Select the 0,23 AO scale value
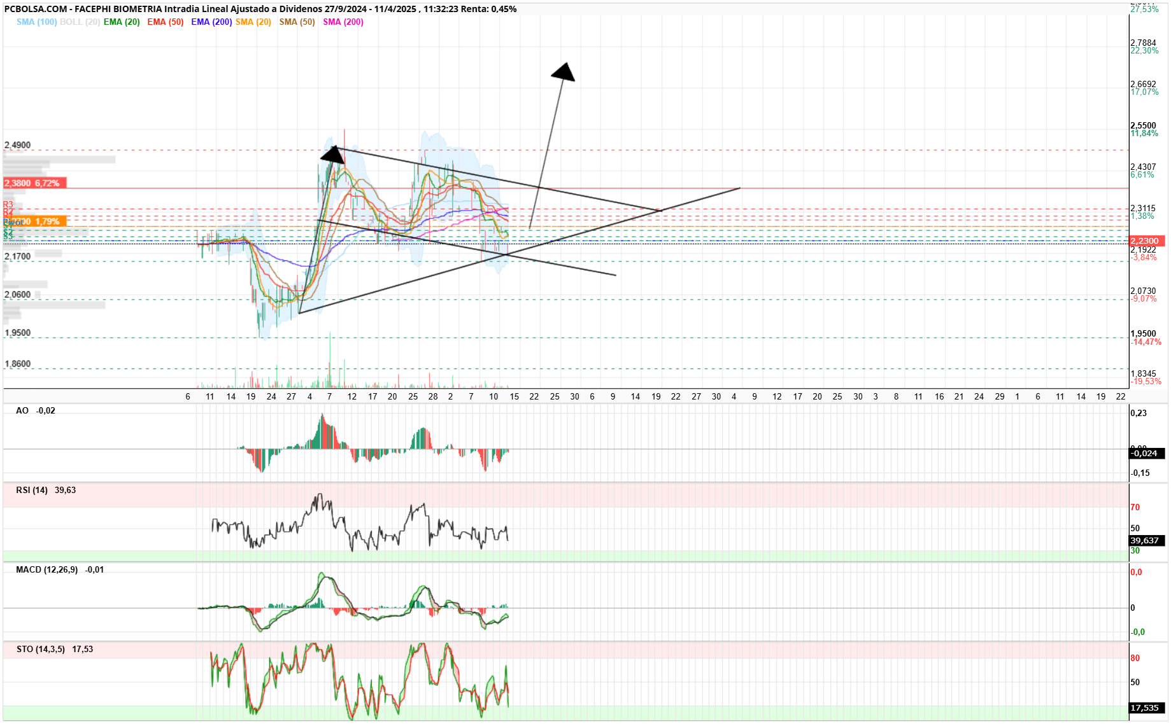1171x724 pixels. (1139, 414)
